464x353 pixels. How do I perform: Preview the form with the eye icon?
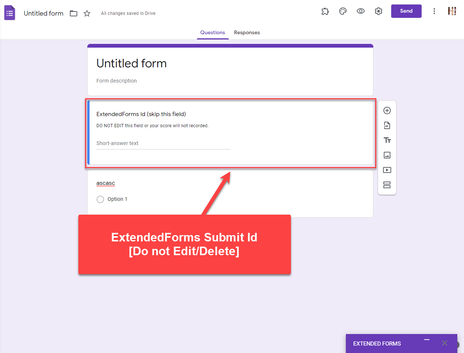[361, 11]
